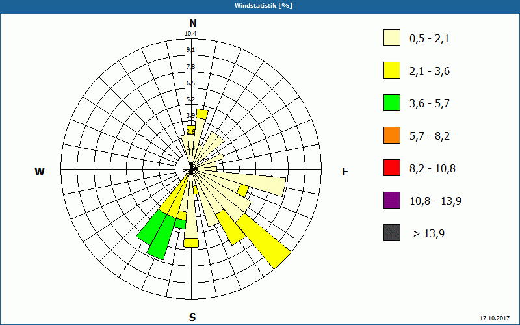The width and height of the screenshot is (520, 325).
Task: Click the pale yellow 0,5 - 2,1 legend swatch
Action: (x=392, y=38)
